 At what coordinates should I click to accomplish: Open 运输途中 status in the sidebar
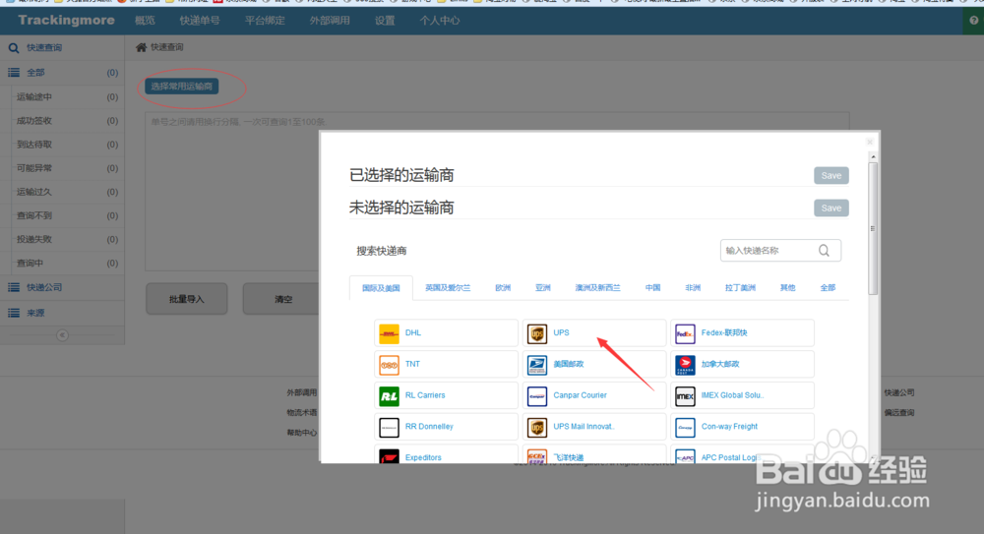[x=63, y=97]
